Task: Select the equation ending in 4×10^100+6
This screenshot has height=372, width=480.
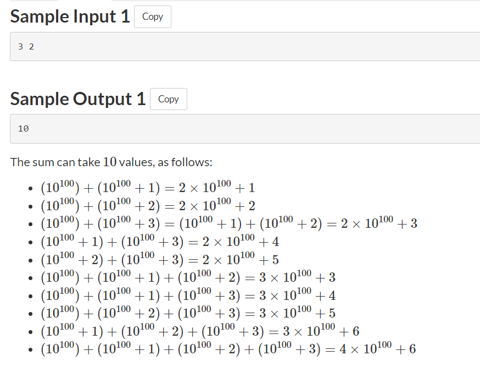Action: tap(228, 348)
